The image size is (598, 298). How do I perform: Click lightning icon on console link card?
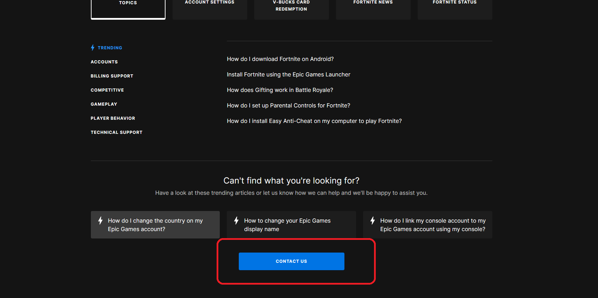click(373, 221)
